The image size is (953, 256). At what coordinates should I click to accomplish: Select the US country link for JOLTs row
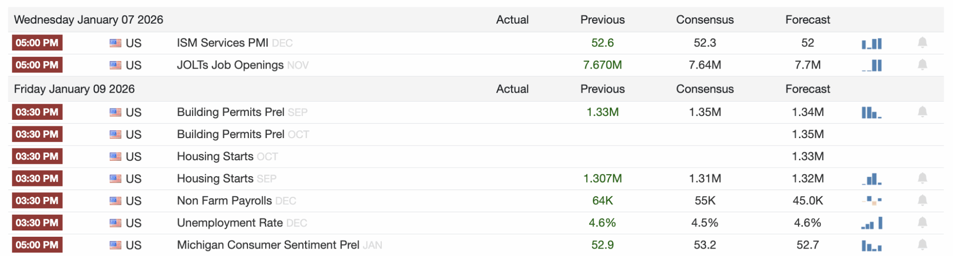tap(133, 65)
